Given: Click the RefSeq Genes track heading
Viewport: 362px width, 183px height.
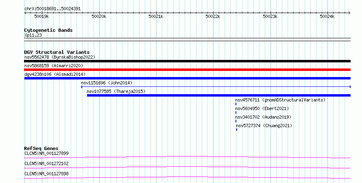Looking at the screenshot, I should [x=41, y=148].
